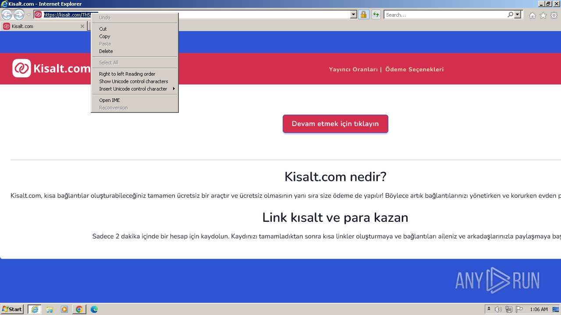Click the Devam etmek için tıklayın button
The image size is (561, 315).
pyautogui.click(x=335, y=124)
